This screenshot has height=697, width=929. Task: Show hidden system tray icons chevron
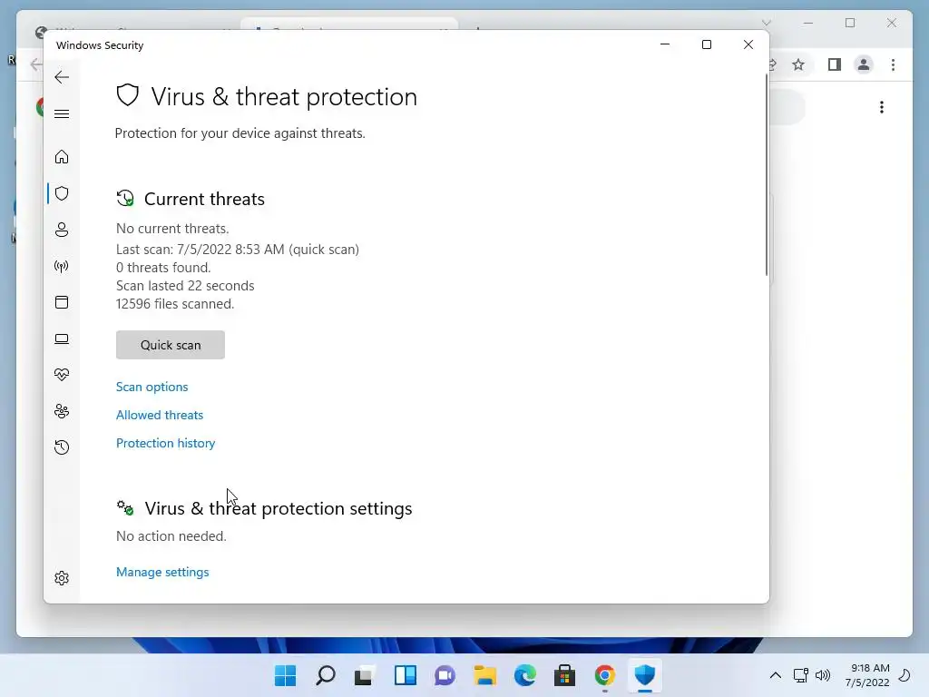coord(775,675)
